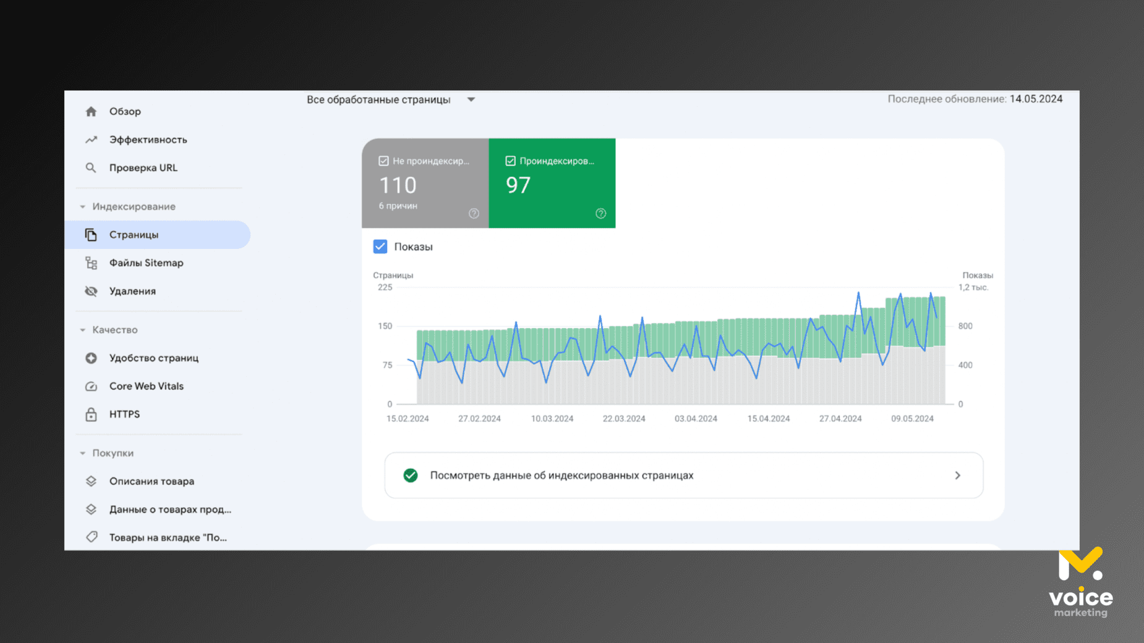
Task: Open the Удобство страниц menu item
Action: coord(153,358)
